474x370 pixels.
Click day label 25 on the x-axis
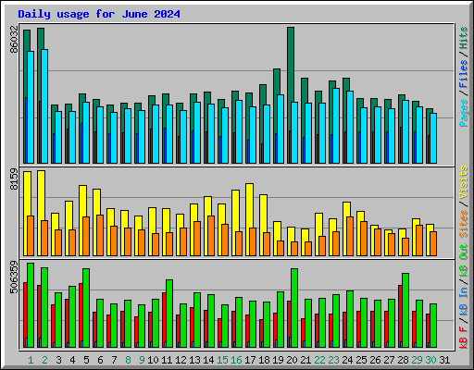pyautogui.click(x=361, y=360)
